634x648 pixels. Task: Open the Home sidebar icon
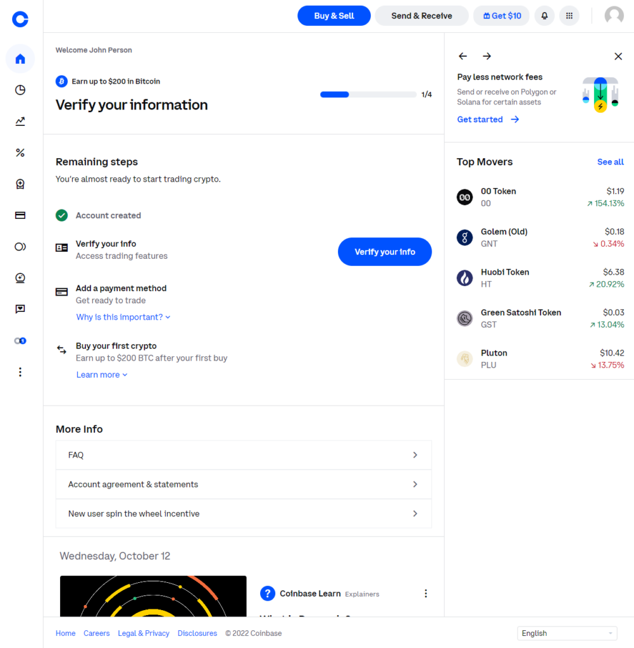coord(20,59)
